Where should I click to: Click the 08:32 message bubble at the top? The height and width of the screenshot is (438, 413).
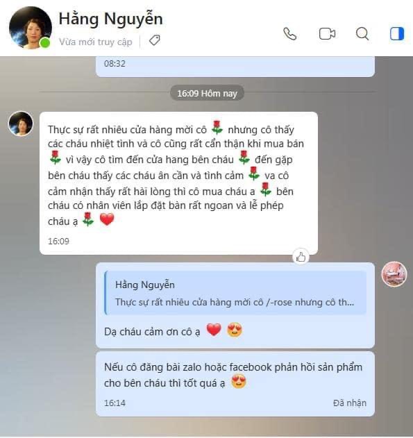[x=235, y=67]
